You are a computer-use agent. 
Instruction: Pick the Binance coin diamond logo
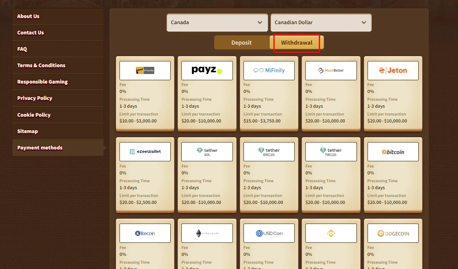pyautogui.click(x=331, y=233)
